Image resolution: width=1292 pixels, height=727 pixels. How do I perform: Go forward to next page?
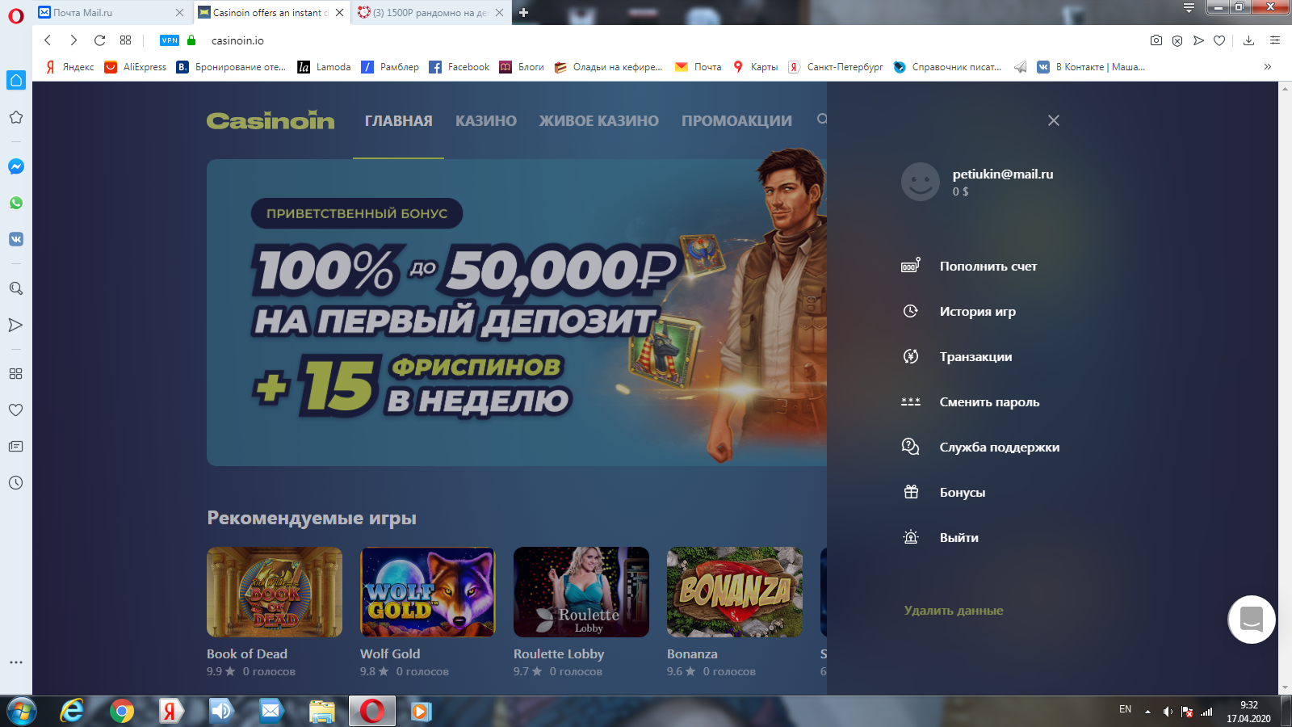pos(73,40)
